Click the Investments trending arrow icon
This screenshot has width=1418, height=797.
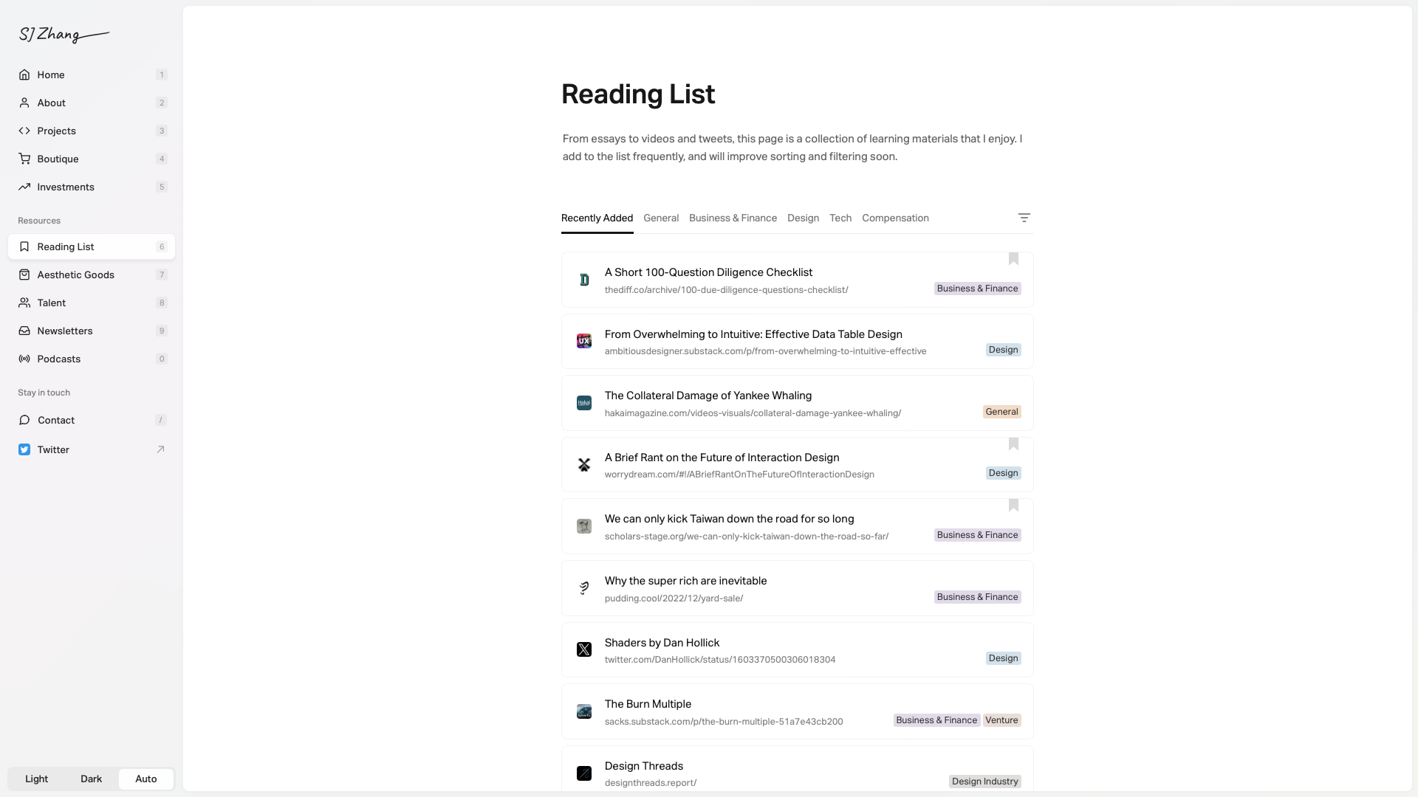(24, 187)
